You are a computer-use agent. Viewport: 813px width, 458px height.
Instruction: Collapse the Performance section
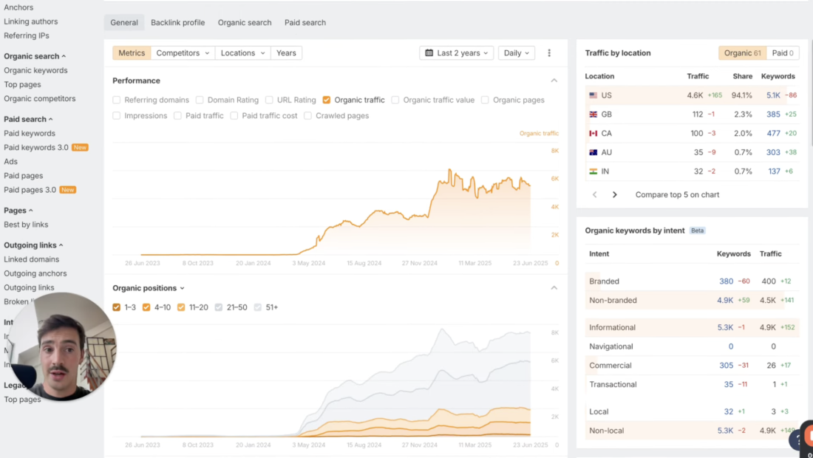[x=554, y=80]
